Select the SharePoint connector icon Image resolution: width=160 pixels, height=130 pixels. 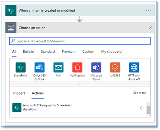20,67
